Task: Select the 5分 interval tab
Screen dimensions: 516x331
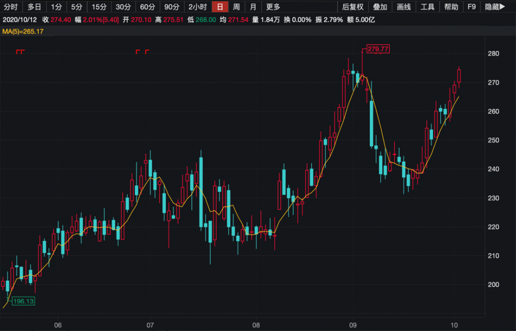Action: point(76,7)
